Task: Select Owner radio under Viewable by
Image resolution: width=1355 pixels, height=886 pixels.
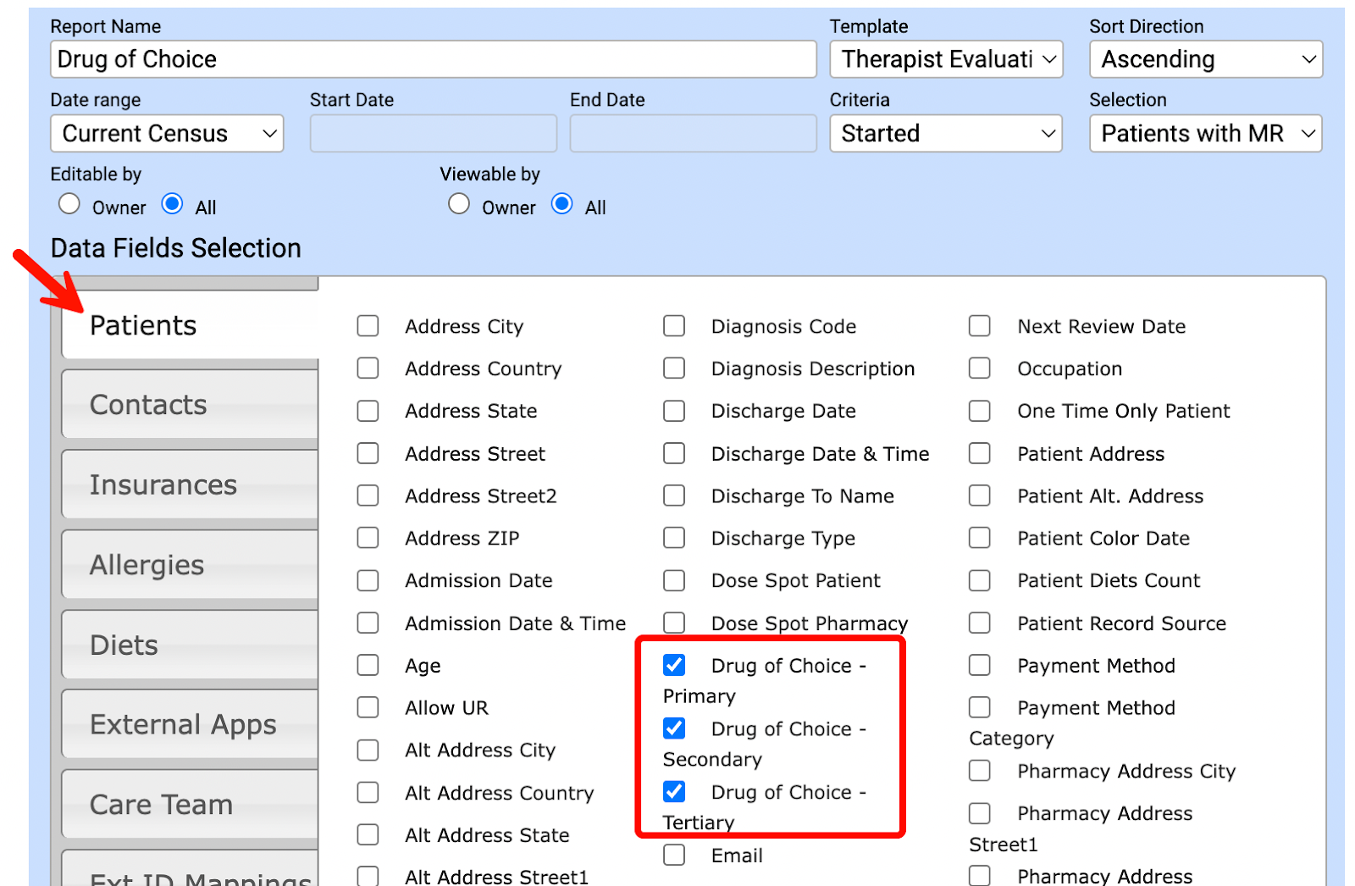Action: [x=459, y=205]
